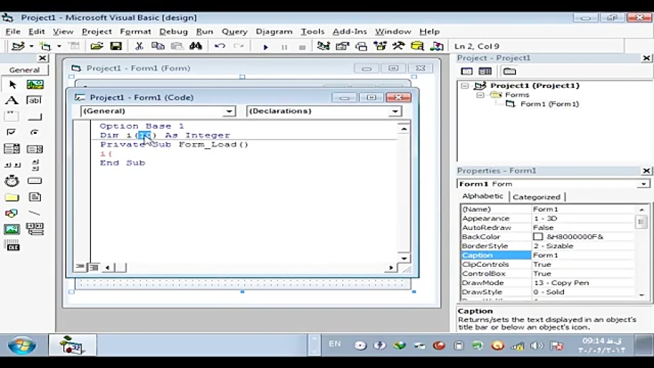Click the Save Project toolbar icon
Screen dimensions: 654x368
coord(116,47)
